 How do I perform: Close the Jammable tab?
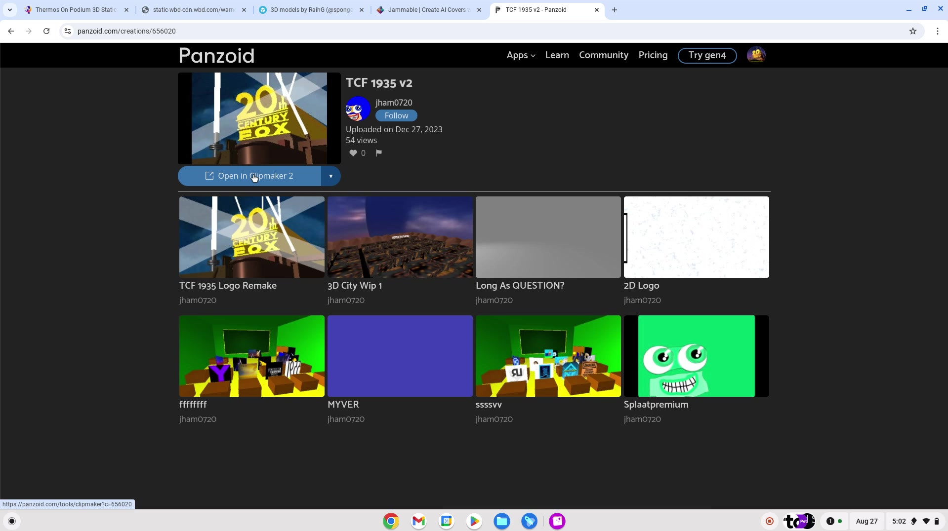pyautogui.click(x=479, y=10)
